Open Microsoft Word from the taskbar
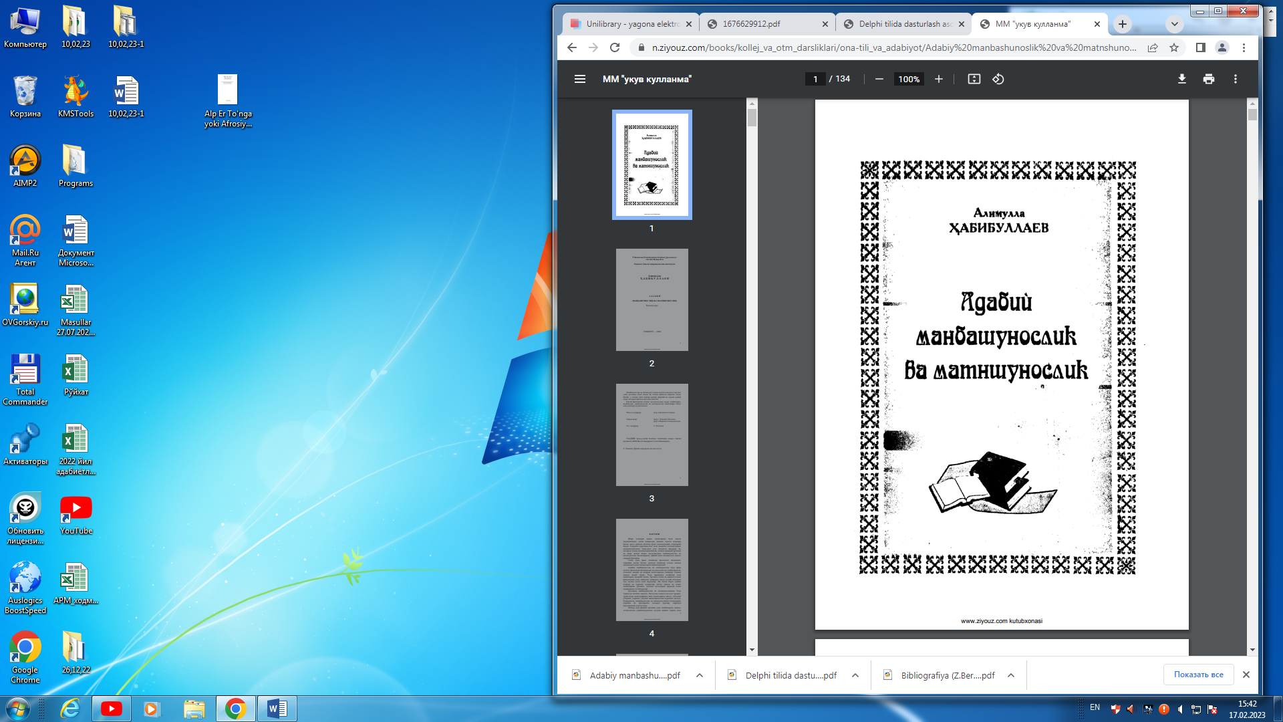 277,708
